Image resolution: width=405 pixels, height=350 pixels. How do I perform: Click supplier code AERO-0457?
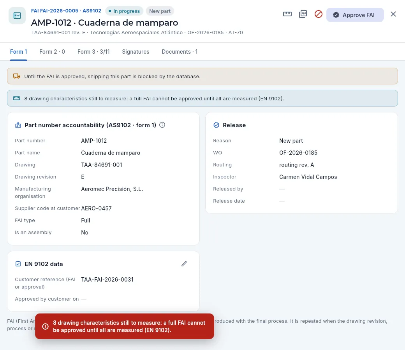[x=96, y=208]
